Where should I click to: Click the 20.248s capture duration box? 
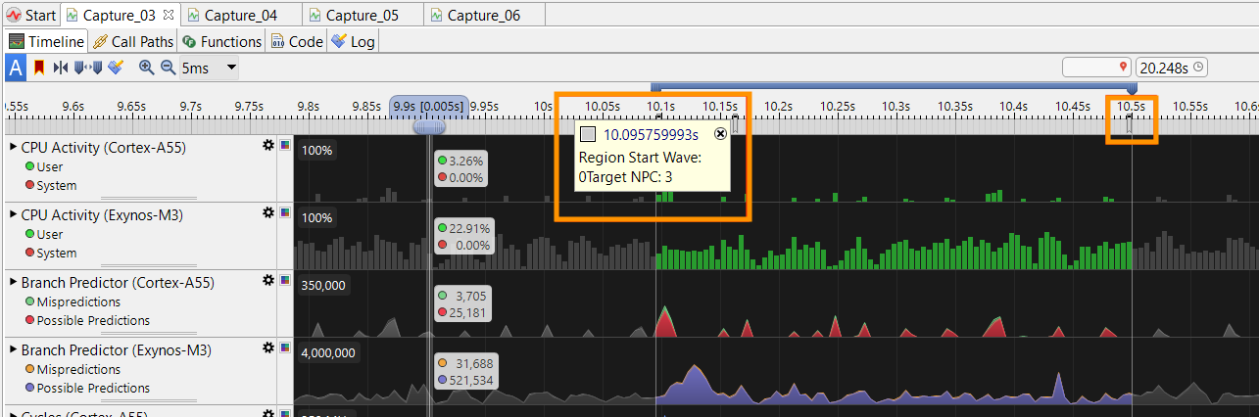point(1172,68)
